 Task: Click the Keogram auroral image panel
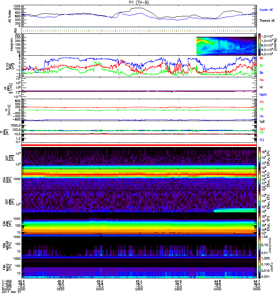click(x=226, y=46)
